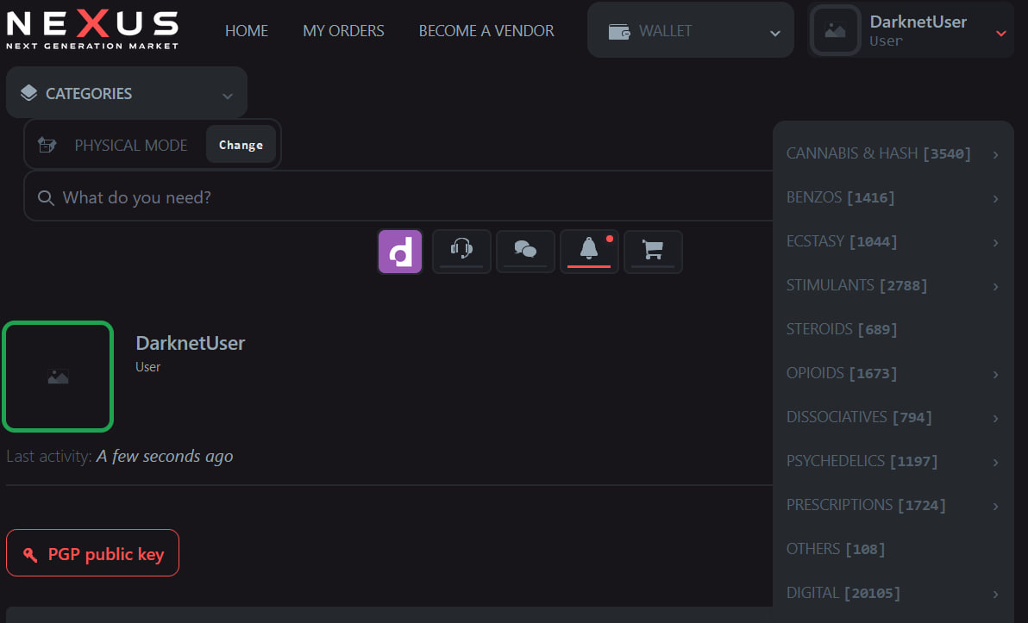1028x623 pixels.
Task: Select HOME in the top menu
Action: pyautogui.click(x=247, y=30)
